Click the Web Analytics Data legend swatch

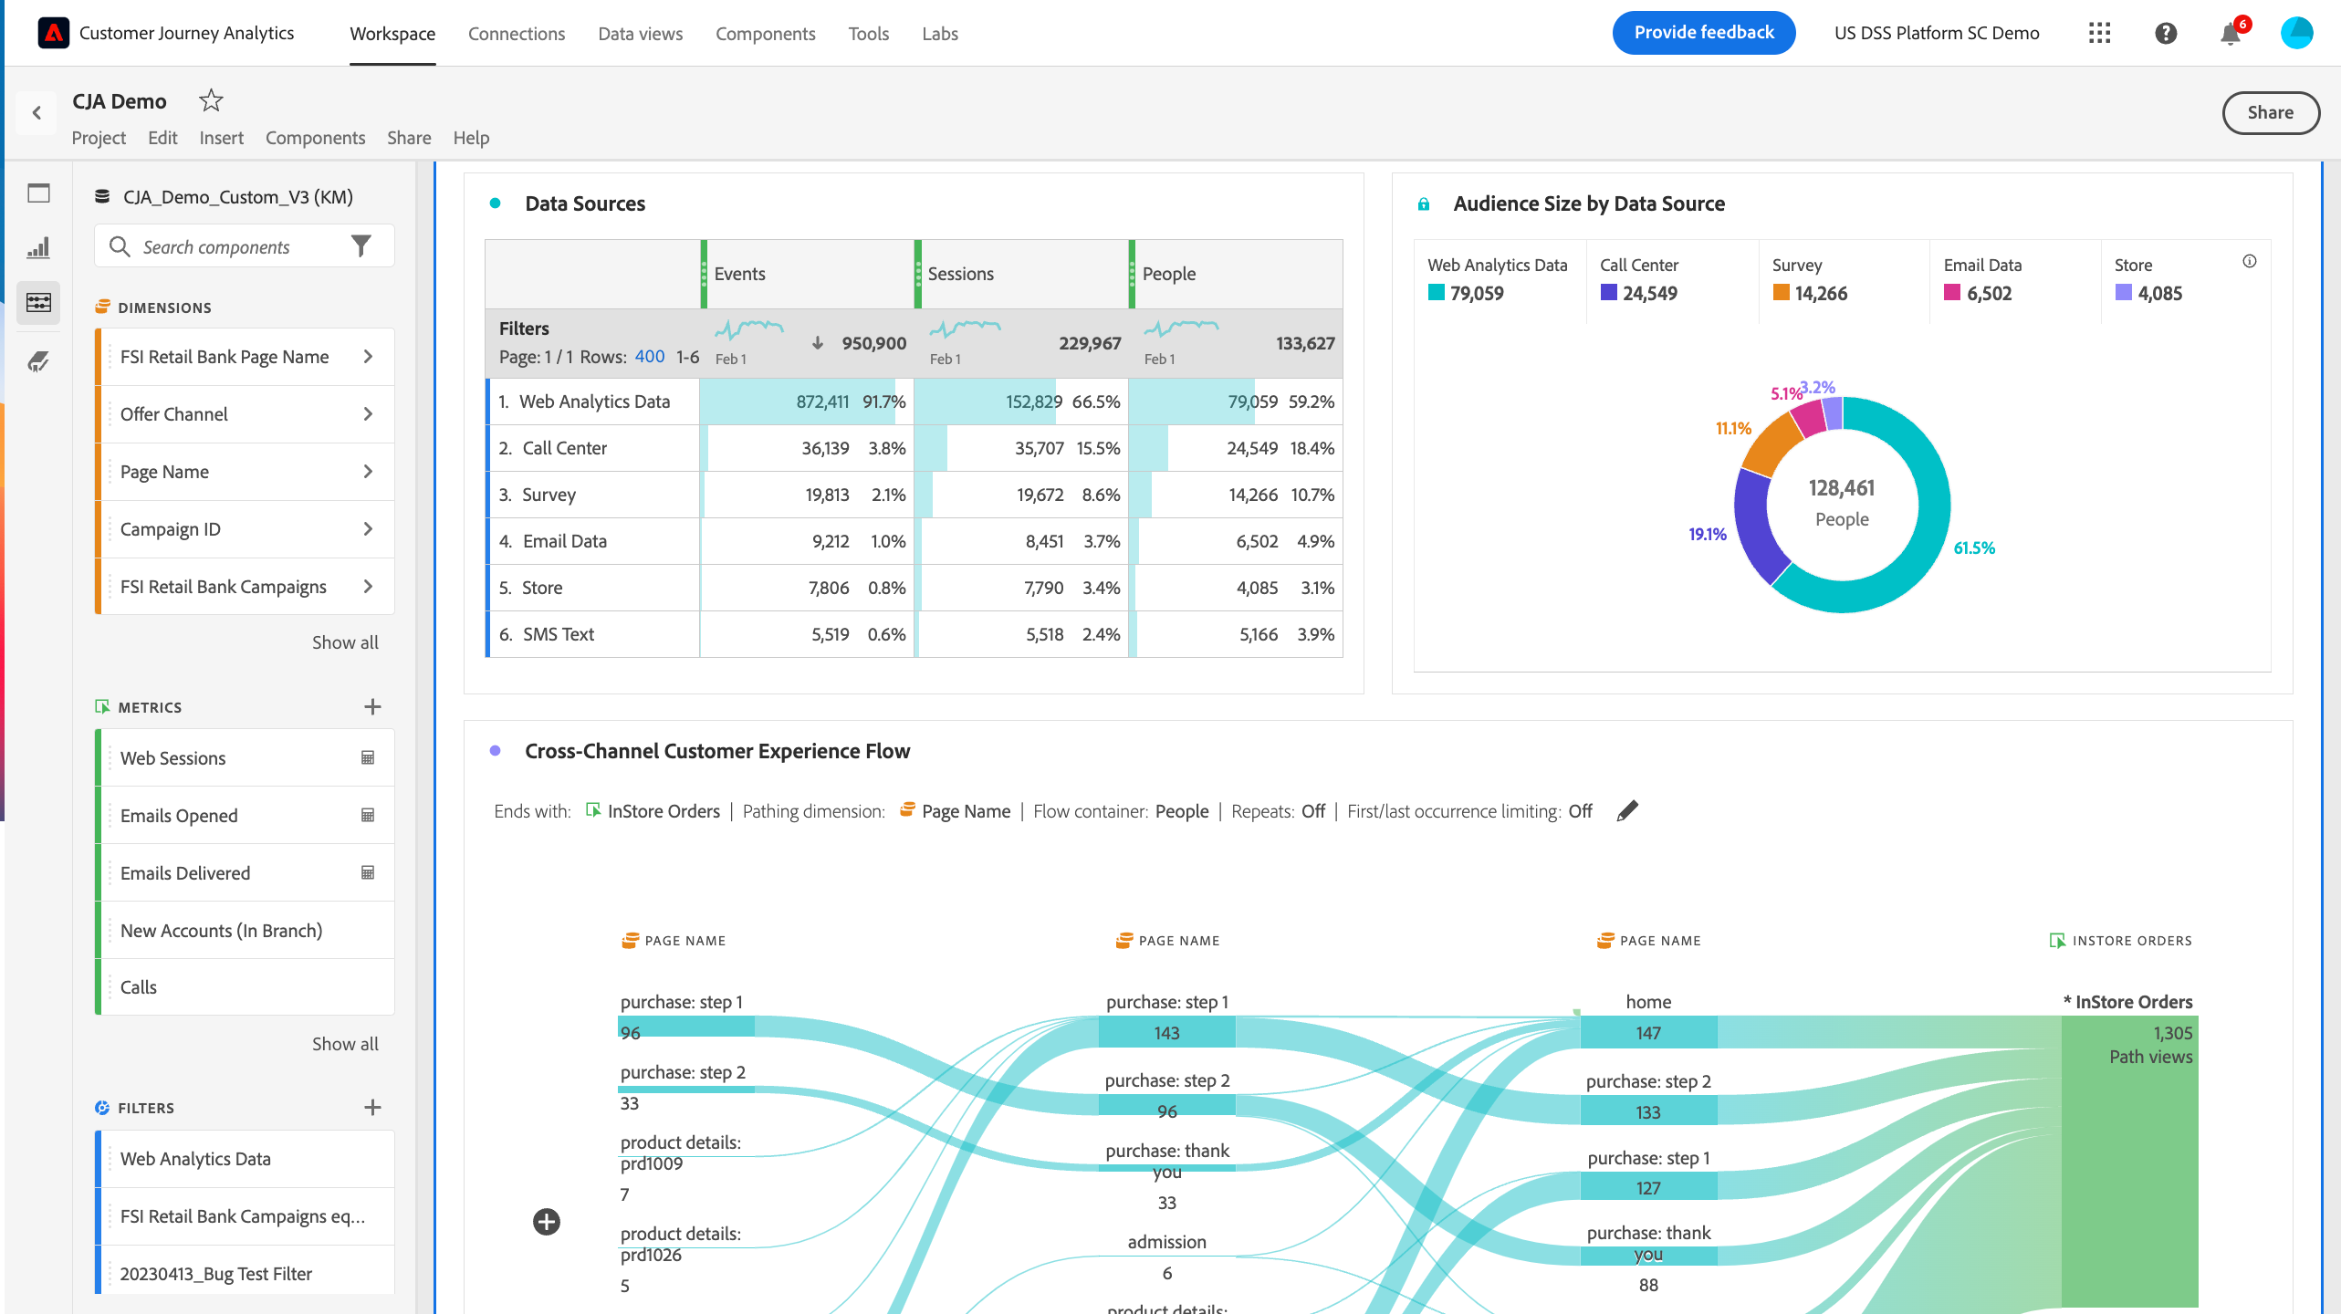(1437, 293)
